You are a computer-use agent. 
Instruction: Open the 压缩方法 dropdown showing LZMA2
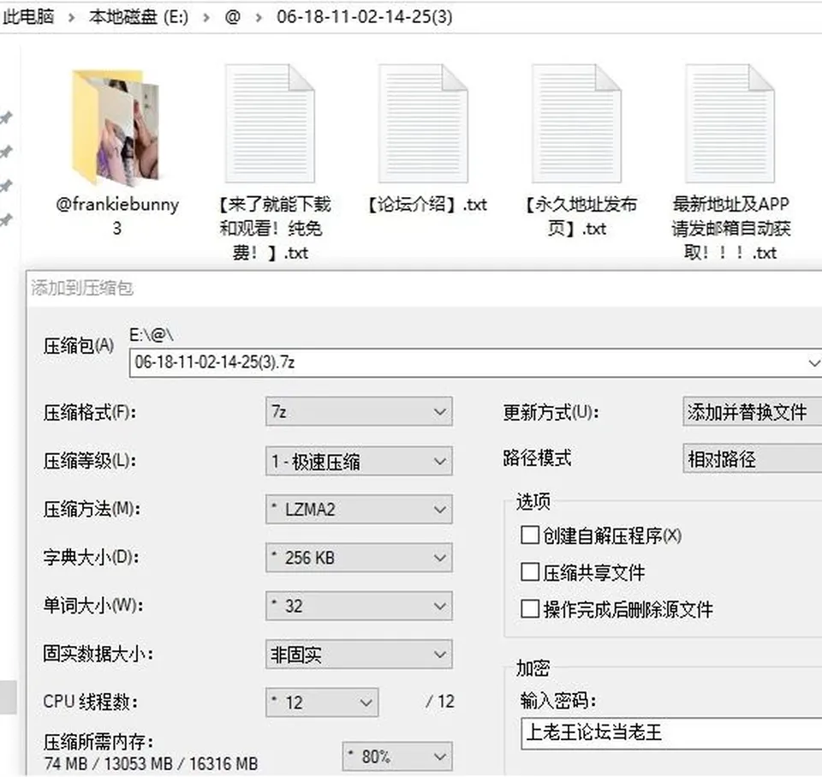coord(359,509)
